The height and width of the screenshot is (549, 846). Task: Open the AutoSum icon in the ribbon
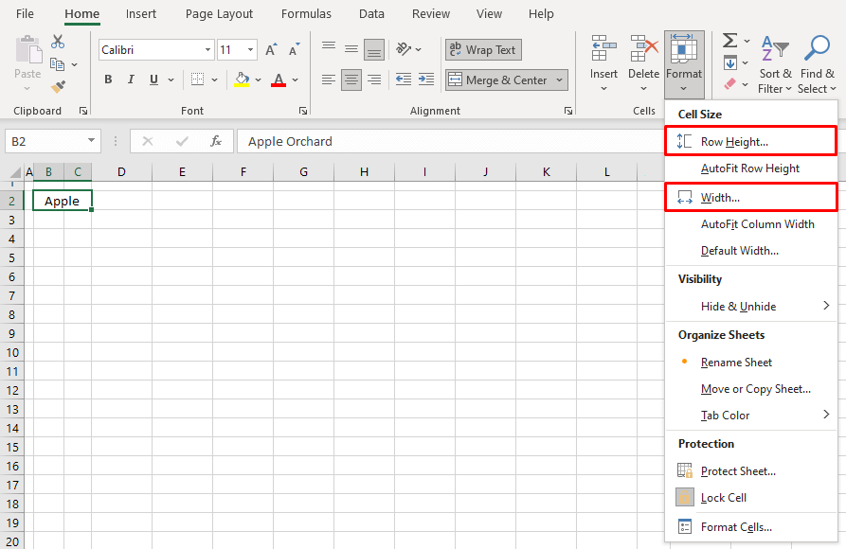729,41
